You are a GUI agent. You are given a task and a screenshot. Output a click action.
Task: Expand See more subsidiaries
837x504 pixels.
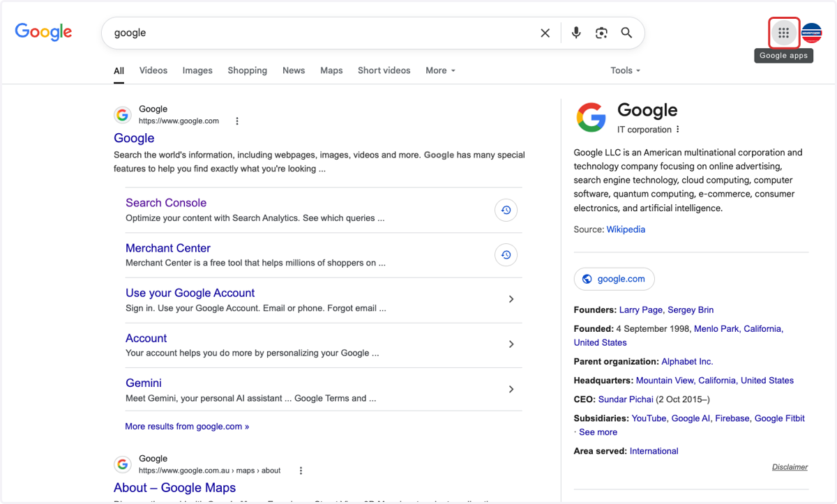point(598,432)
